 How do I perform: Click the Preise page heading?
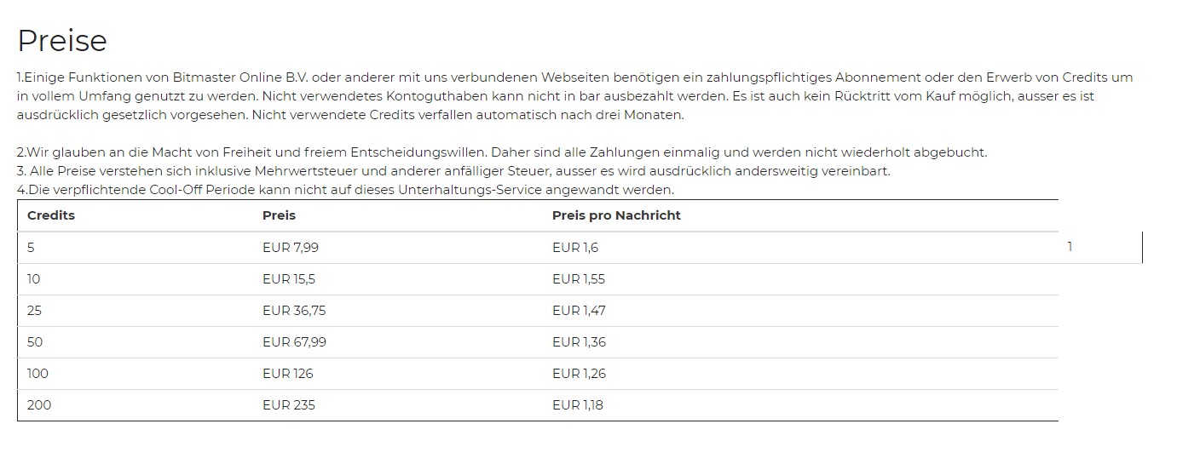point(62,41)
